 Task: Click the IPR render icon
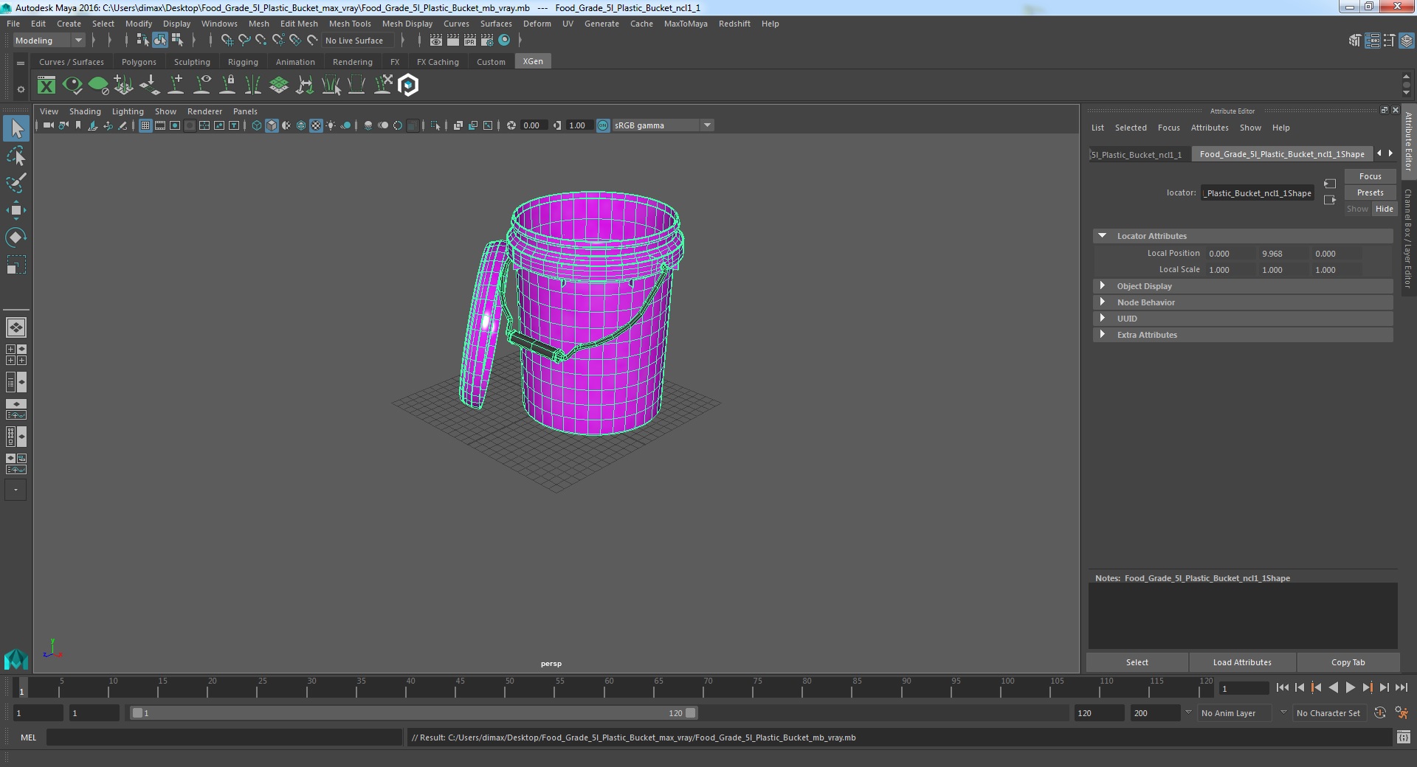pos(470,41)
